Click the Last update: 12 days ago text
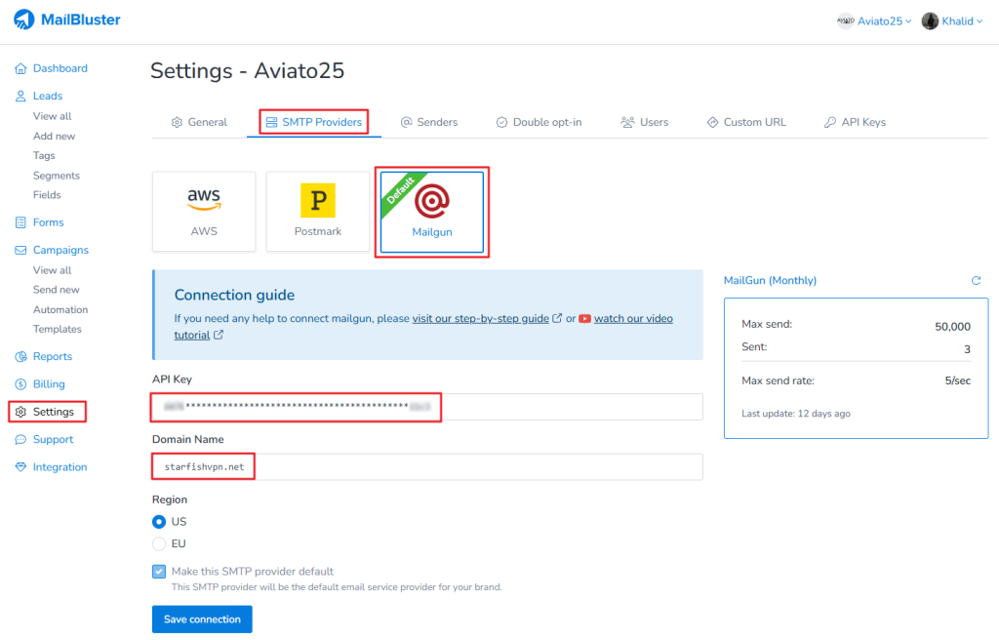 (796, 414)
